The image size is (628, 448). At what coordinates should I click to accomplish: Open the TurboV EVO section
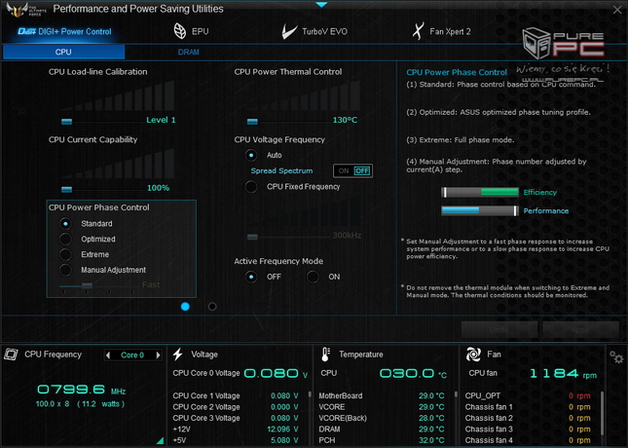pyautogui.click(x=314, y=31)
